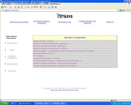
Task: Open Change Username and Password link
Action: coord(87,22)
